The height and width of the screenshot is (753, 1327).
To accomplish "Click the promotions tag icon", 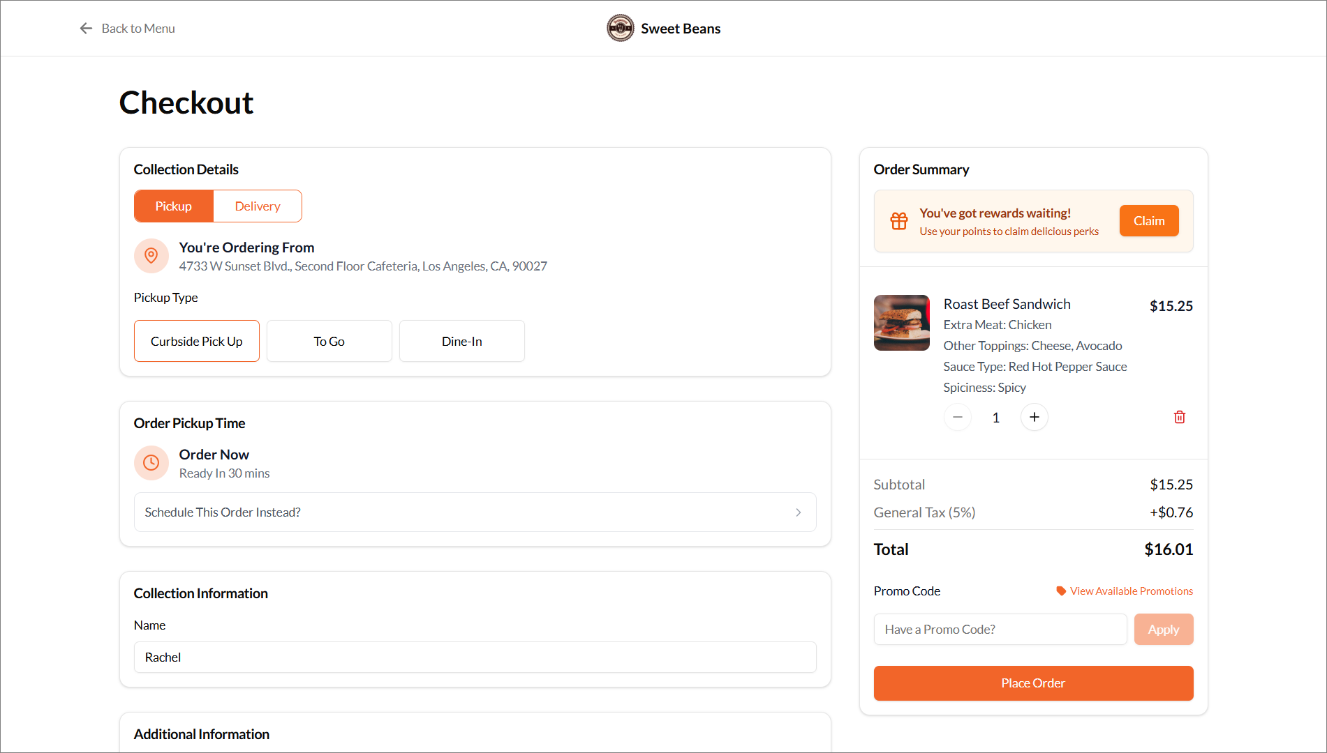I will pos(1060,591).
